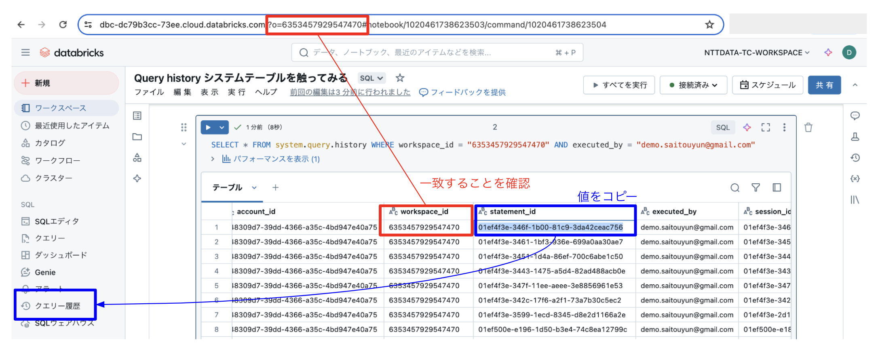The height and width of the screenshot is (357, 878).
Task: Search within the results table
Action: [x=735, y=187]
